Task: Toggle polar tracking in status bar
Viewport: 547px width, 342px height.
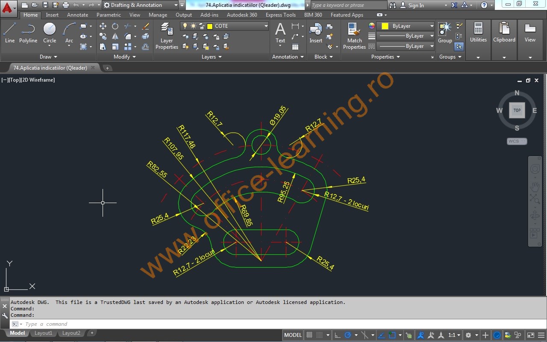Action: click(x=348, y=335)
